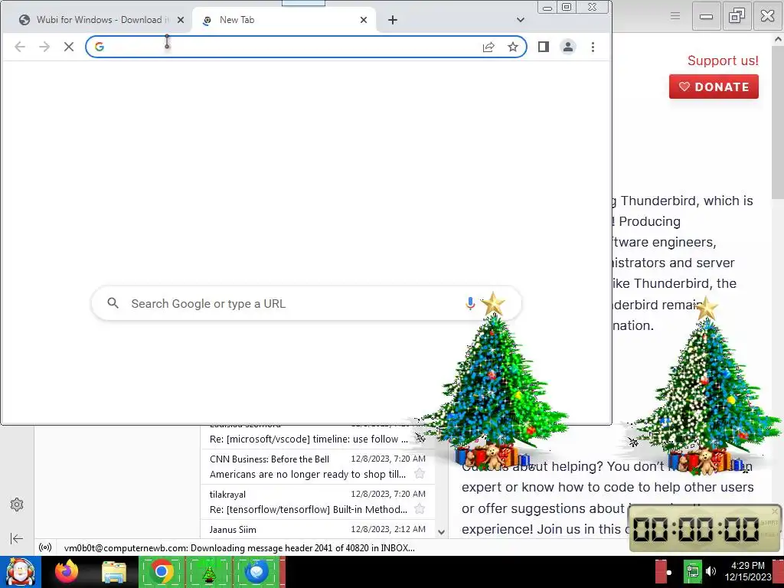Viewport: 784px width, 588px height.
Task: Open Christmas tree app on taskbar
Action: [x=209, y=573]
